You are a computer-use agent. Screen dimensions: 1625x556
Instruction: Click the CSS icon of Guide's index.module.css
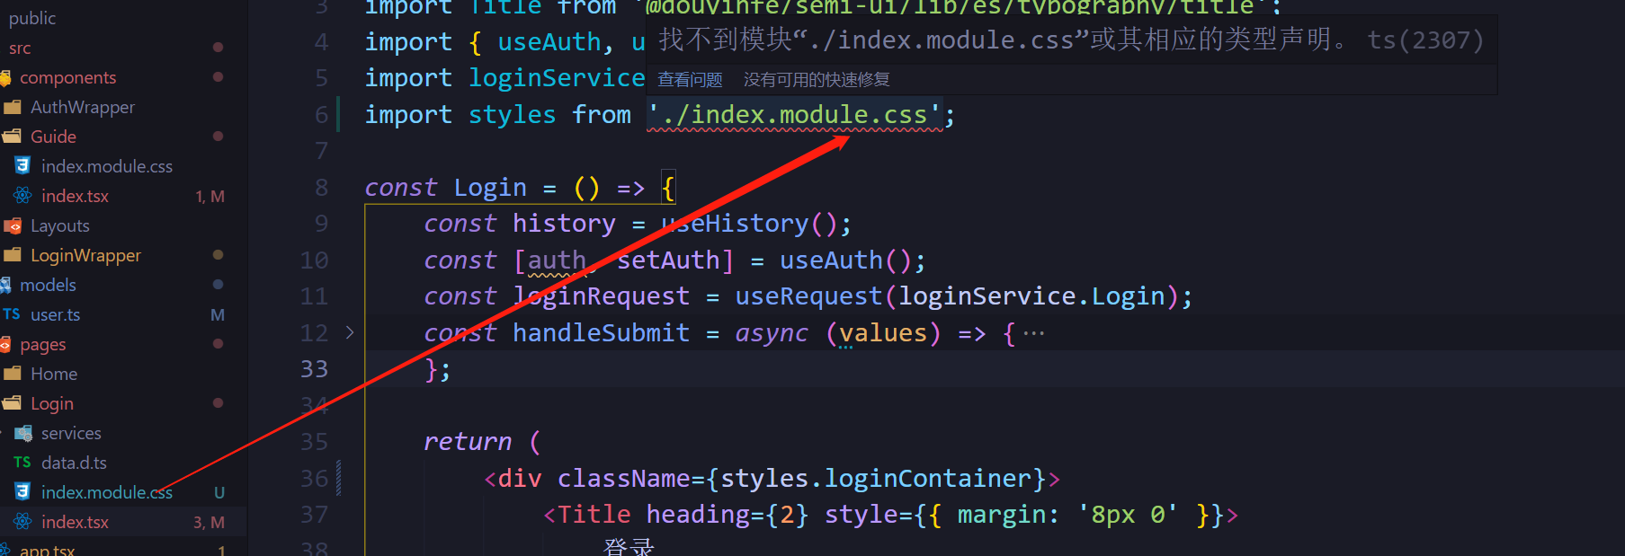[22, 165]
